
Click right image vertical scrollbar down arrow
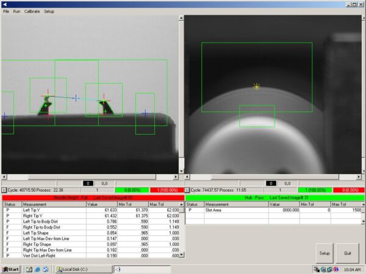coord(364,171)
